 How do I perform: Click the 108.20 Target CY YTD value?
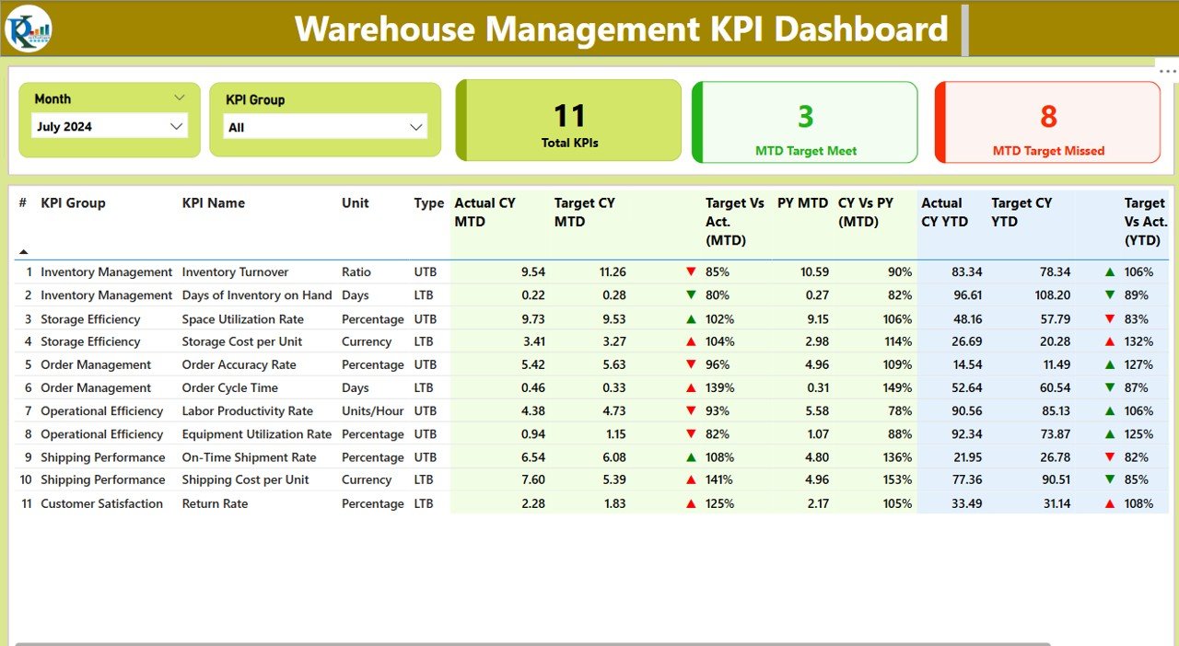click(x=1052, y=295)
